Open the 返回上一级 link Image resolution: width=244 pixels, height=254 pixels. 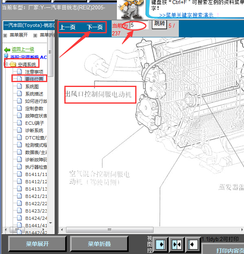23,49
